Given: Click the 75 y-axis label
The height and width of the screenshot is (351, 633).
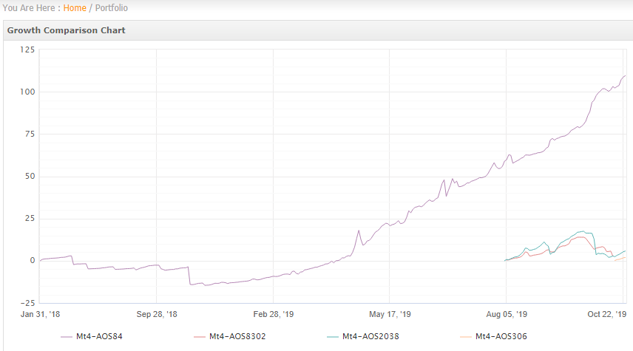Looking at the screenshot, I should pyautogui.click(x=30, y=134).
